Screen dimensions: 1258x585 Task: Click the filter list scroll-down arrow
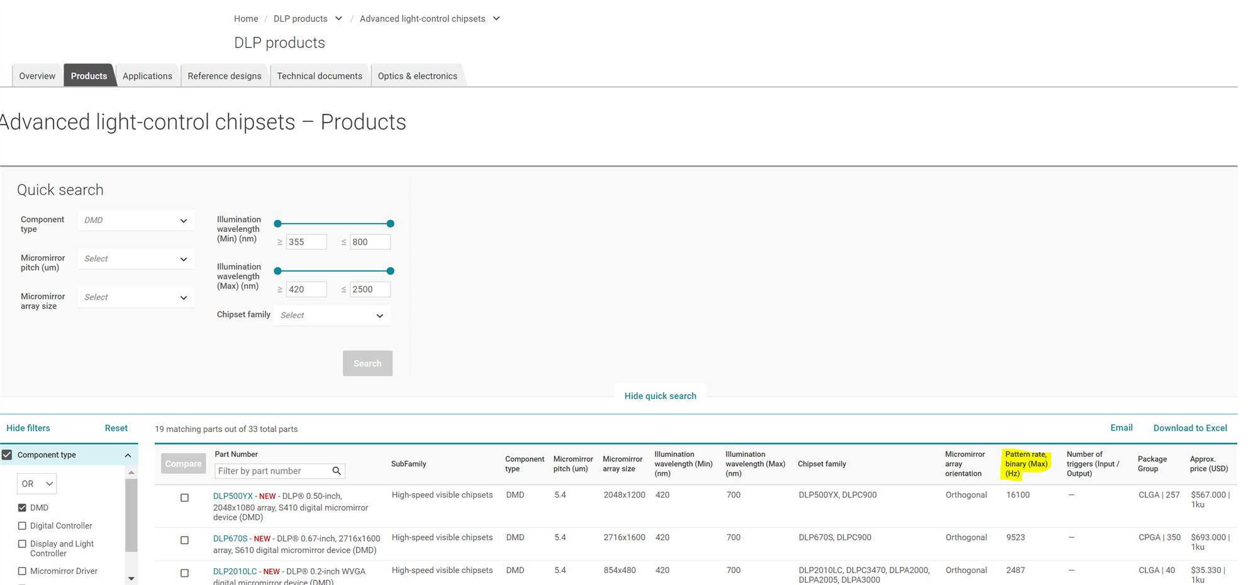coord(131,579)
